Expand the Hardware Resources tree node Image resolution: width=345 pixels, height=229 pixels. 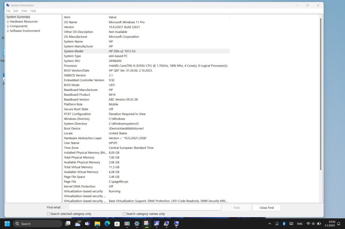8,22
